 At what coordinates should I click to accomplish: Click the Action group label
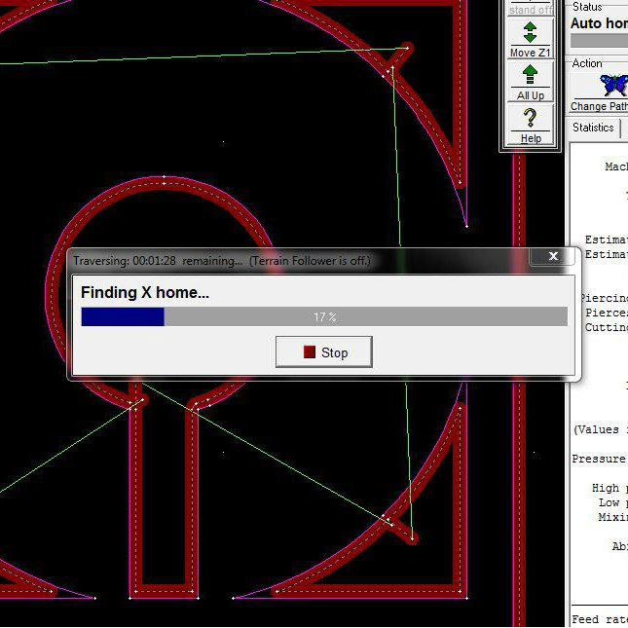[587, 63]
